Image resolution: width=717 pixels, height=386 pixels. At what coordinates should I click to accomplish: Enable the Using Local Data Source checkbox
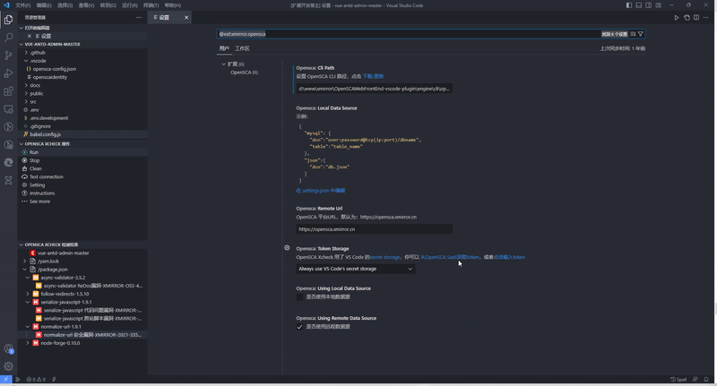(300, 296)
